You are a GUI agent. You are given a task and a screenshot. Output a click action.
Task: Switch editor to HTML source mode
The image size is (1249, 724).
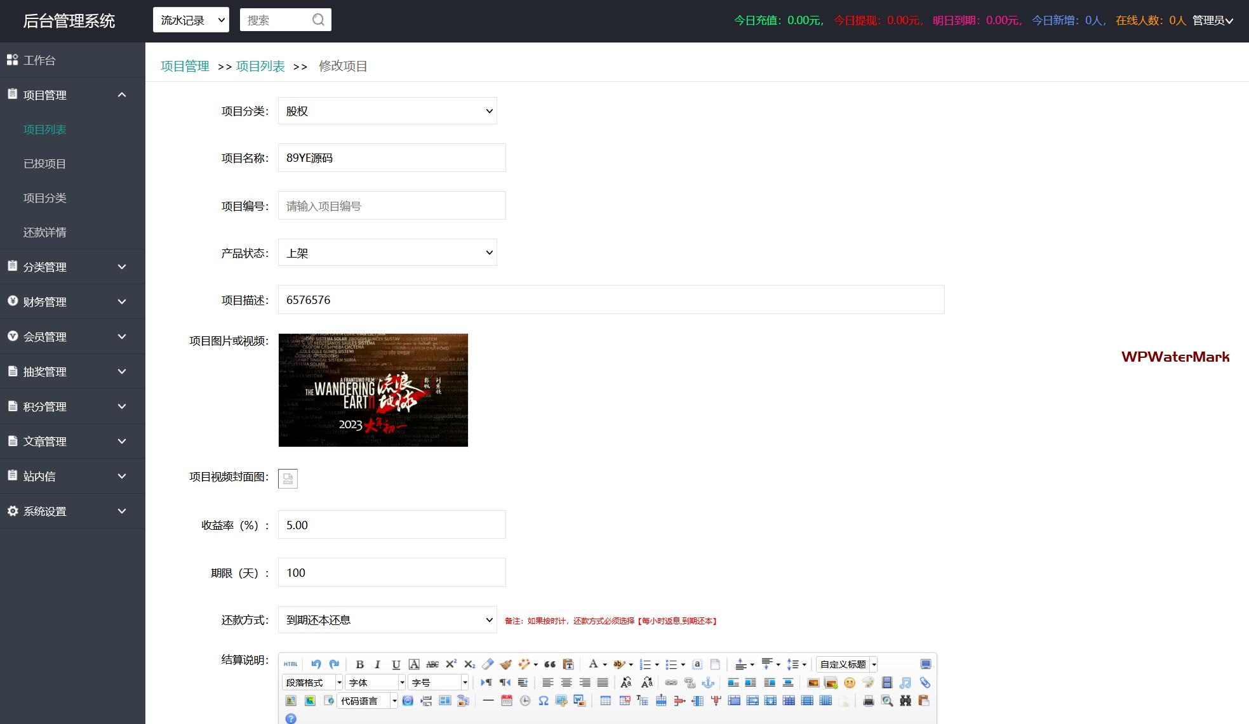[x=291, y=664]
